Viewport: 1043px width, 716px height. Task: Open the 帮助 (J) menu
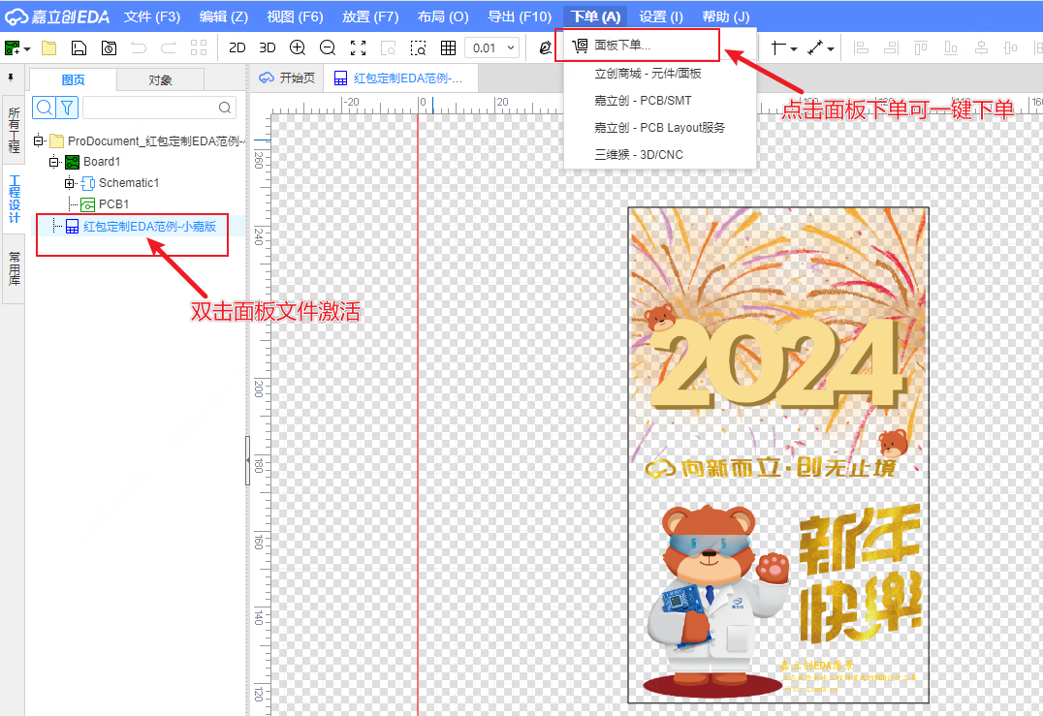pos(726,16)
